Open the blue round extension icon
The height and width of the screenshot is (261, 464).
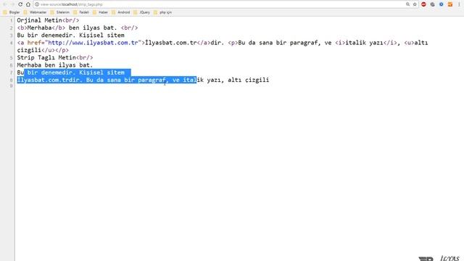[x=442, y=4]
